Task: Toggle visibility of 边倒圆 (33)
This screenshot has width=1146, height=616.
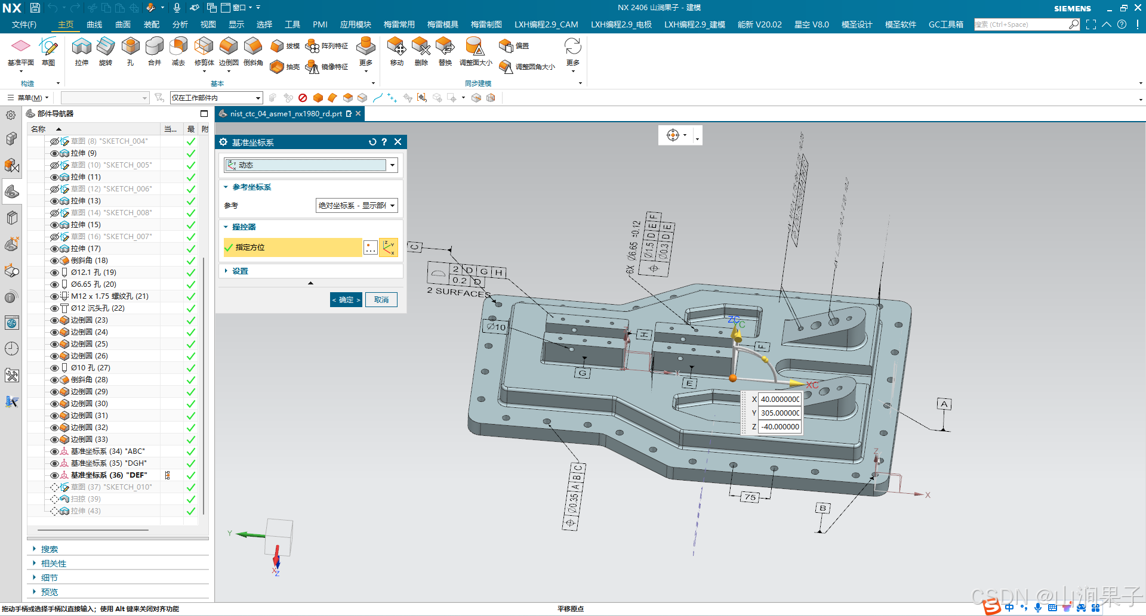Action: pyautogui.click(x=54, y=439)
